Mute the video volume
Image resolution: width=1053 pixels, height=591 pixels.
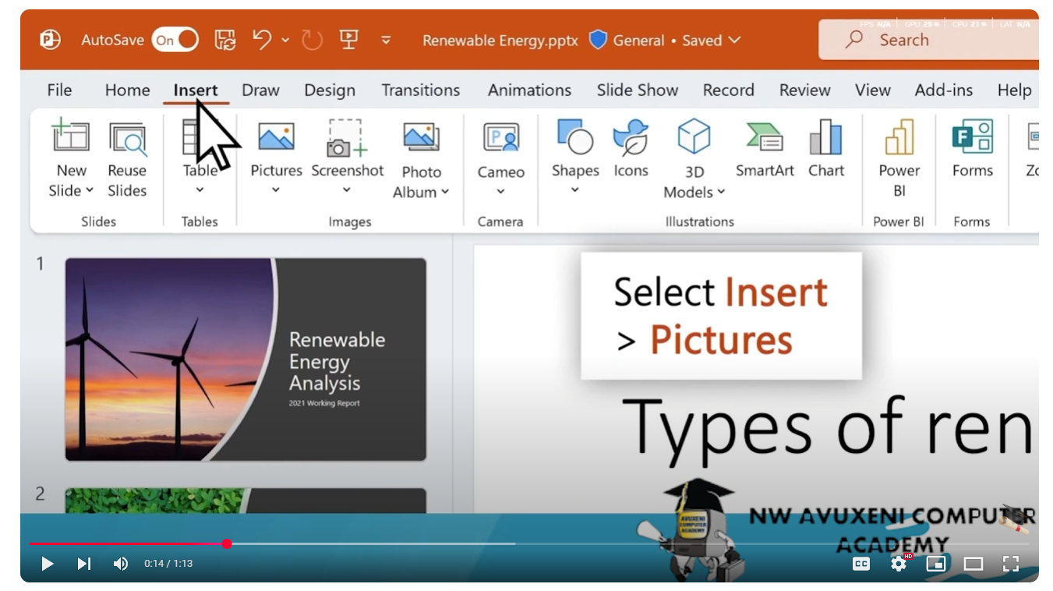coord(121,564)
